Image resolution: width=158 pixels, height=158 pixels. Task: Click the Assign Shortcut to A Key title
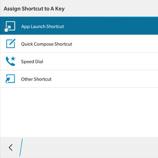pos(34,9)
